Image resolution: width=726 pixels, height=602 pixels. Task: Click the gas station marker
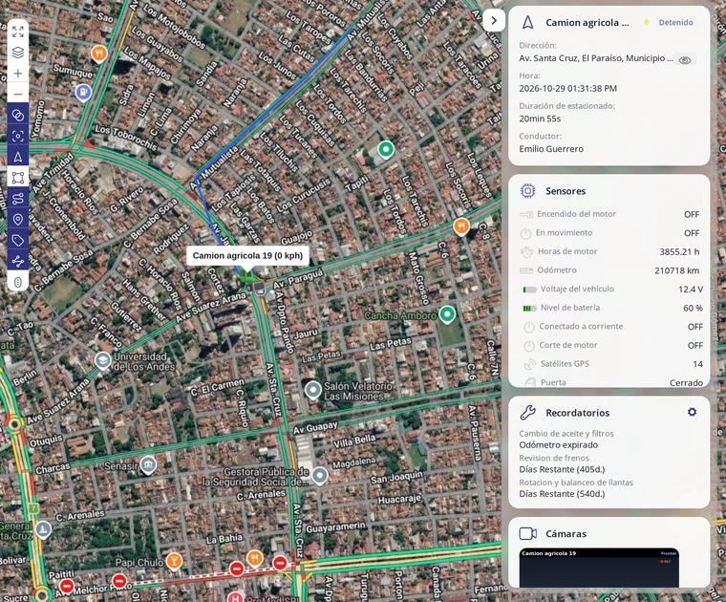click(83, 92)
